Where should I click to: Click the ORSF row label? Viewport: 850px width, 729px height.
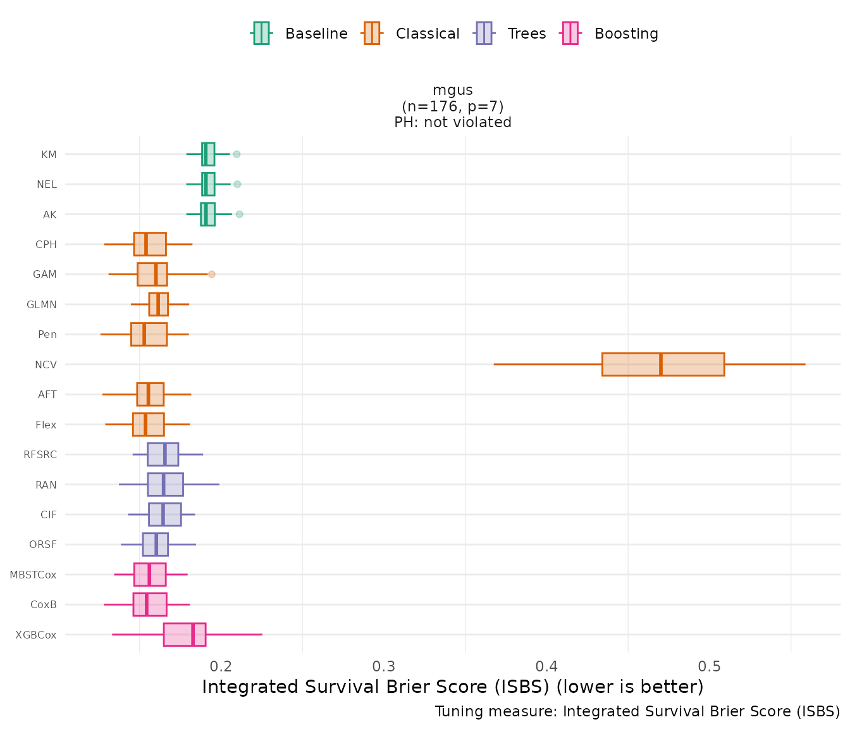pyautogui.click(x=43, y=545)
